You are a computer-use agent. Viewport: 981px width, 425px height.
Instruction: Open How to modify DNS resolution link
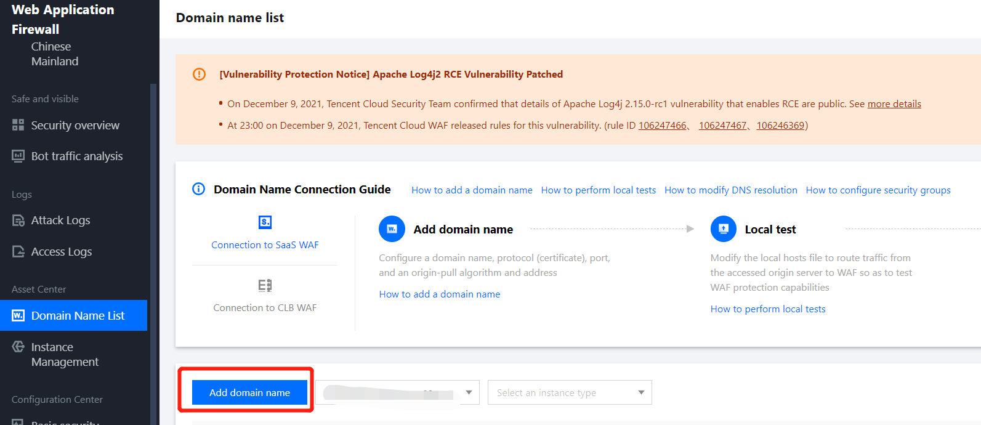731,190
